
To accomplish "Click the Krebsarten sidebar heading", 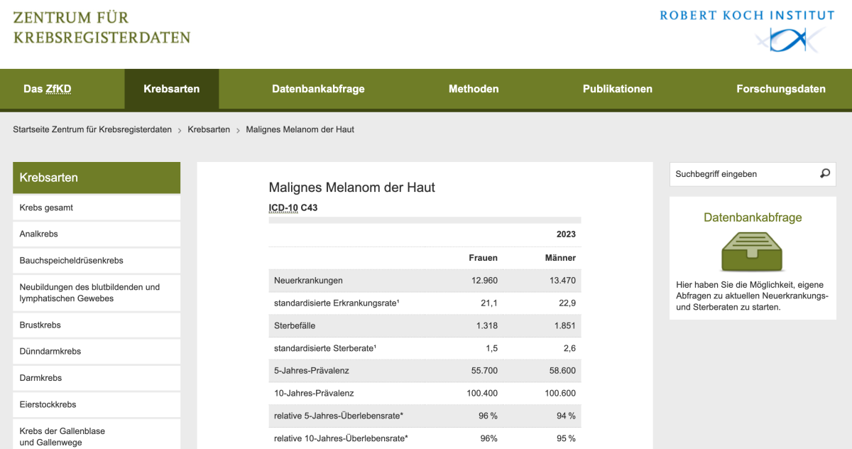I will point(97,178).
